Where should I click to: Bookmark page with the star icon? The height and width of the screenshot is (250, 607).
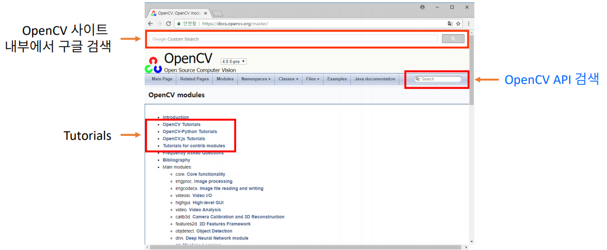coord(458,23)
